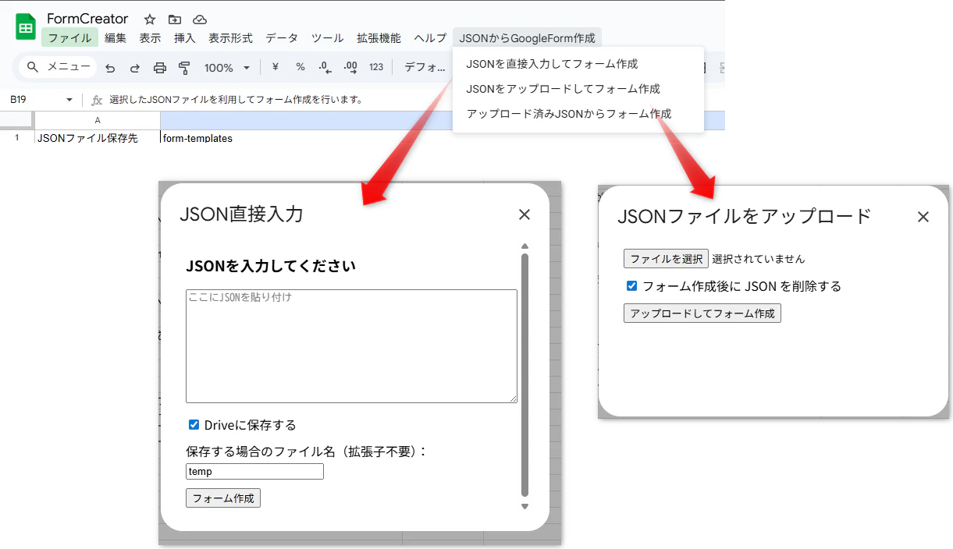Click the formula bar text

click(236, 100)
